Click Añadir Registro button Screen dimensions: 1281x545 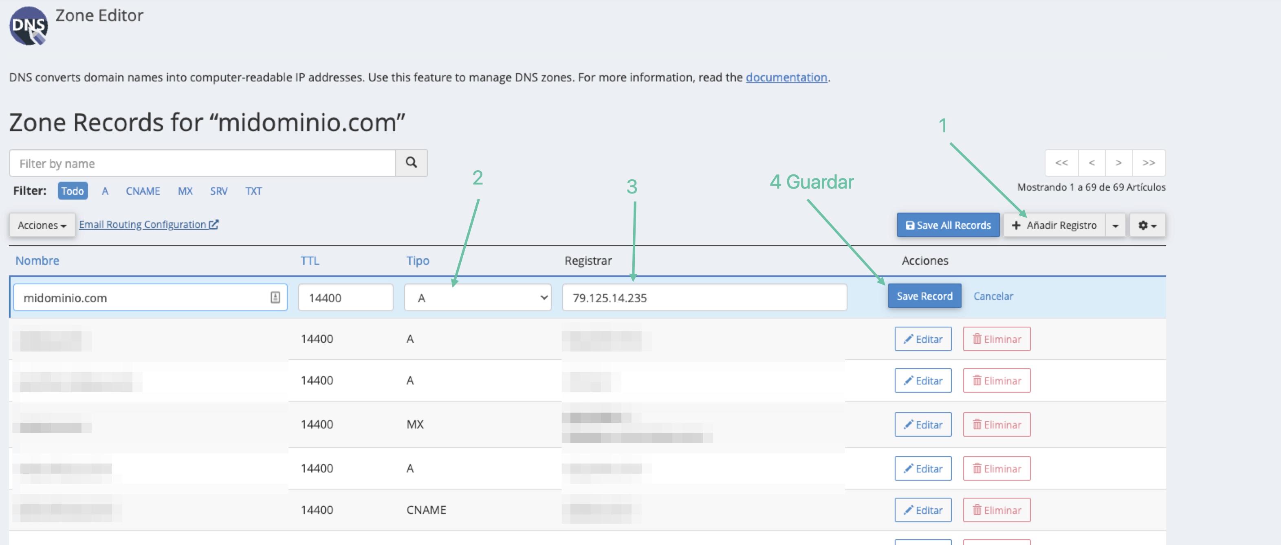pyautogui.click(x=1054, y=225)
